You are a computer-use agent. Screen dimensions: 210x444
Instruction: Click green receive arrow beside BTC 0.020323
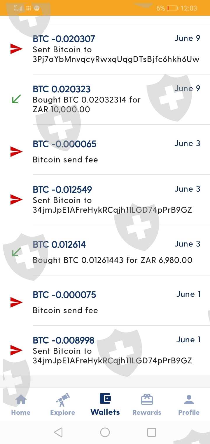coord(16,99)
